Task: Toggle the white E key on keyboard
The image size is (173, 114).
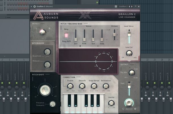Action: click(x=78, y=109)
